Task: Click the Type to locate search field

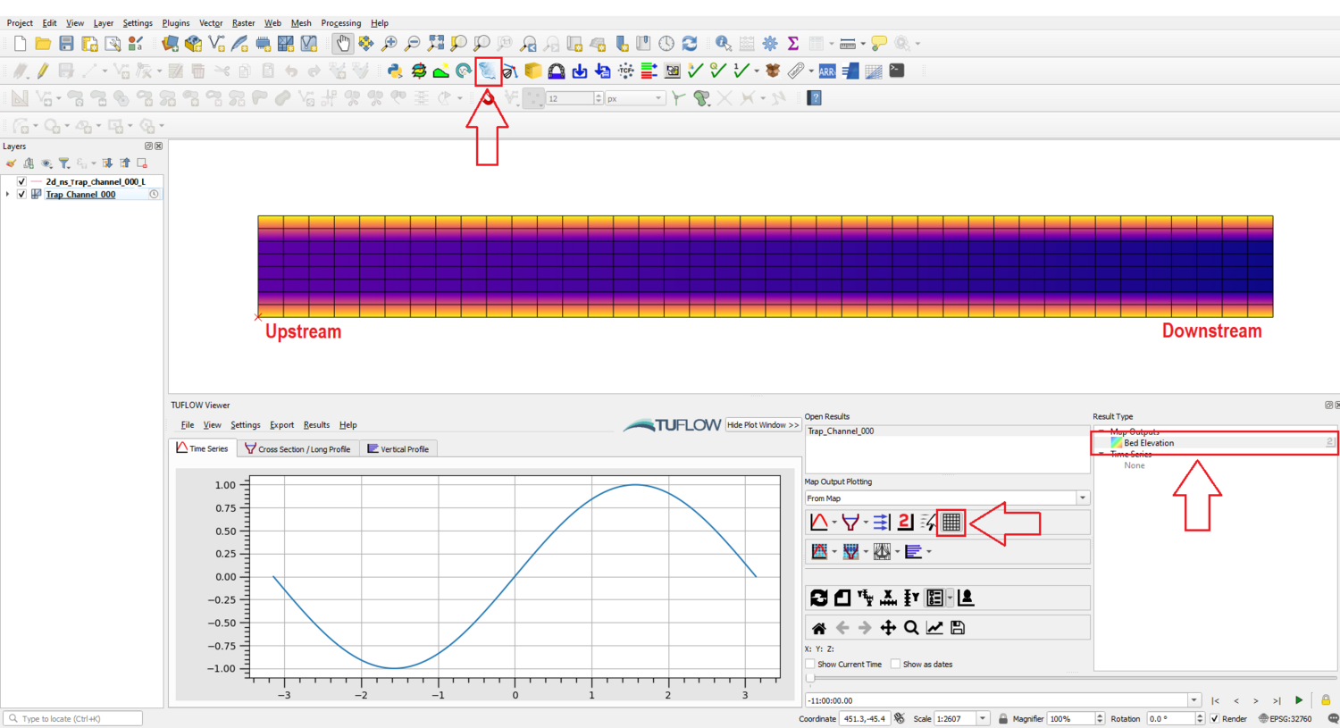Action: (x=71, y=717)
